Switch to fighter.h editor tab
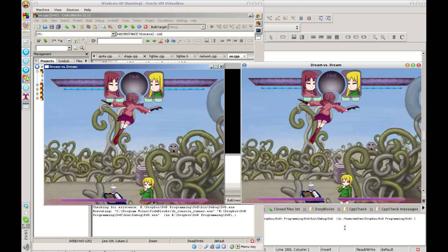 point(182,56)
